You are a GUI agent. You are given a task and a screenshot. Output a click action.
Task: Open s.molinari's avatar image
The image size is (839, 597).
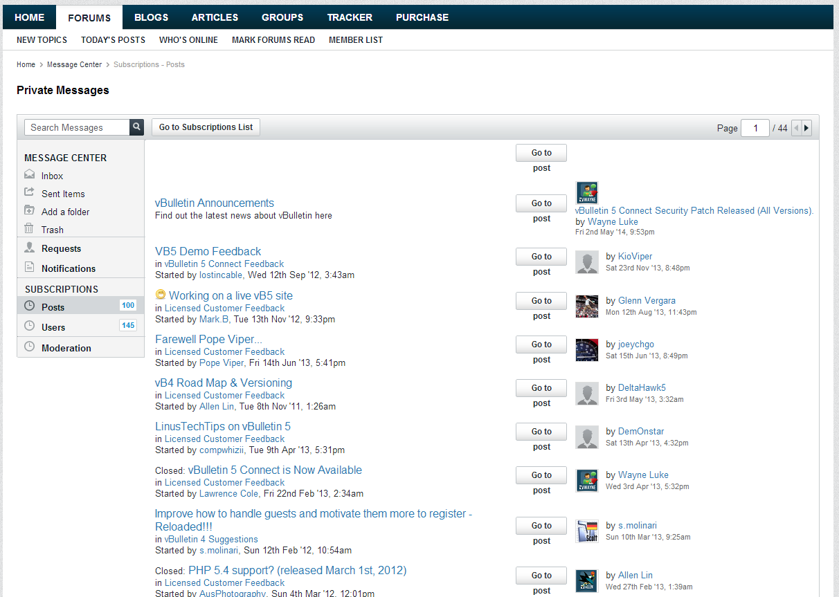[587, 531]
